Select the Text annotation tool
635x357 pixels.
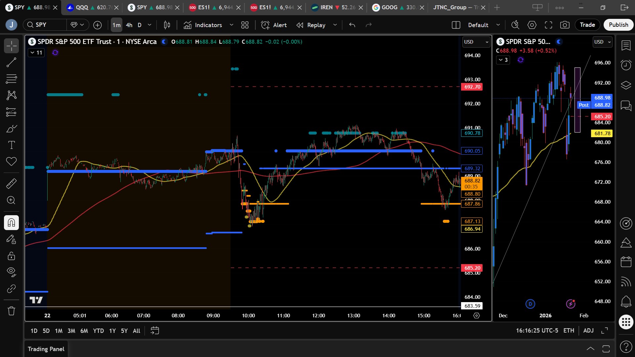[11, 145]
